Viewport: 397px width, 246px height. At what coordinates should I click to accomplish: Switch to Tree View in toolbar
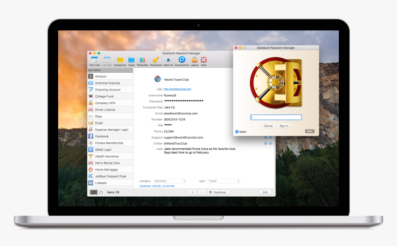pos(95,61)
